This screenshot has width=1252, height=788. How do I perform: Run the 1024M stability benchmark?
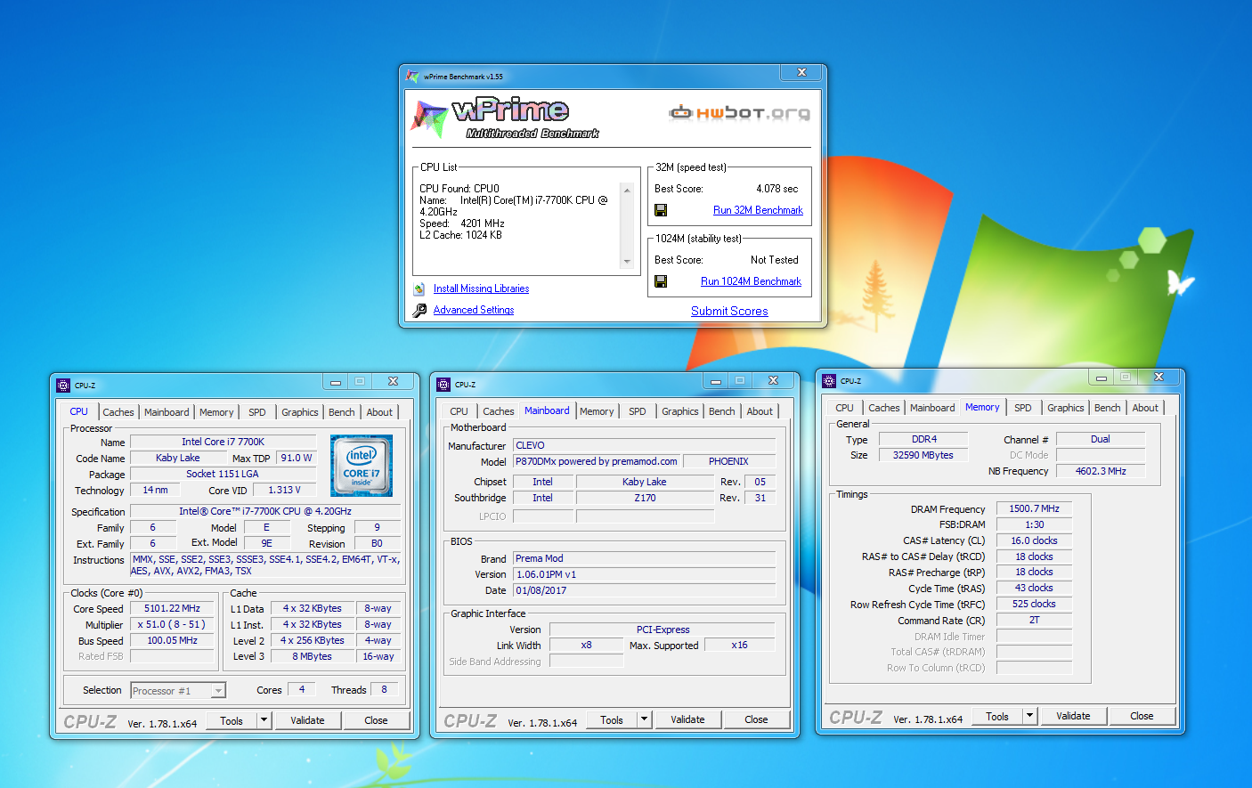point(751,281)
